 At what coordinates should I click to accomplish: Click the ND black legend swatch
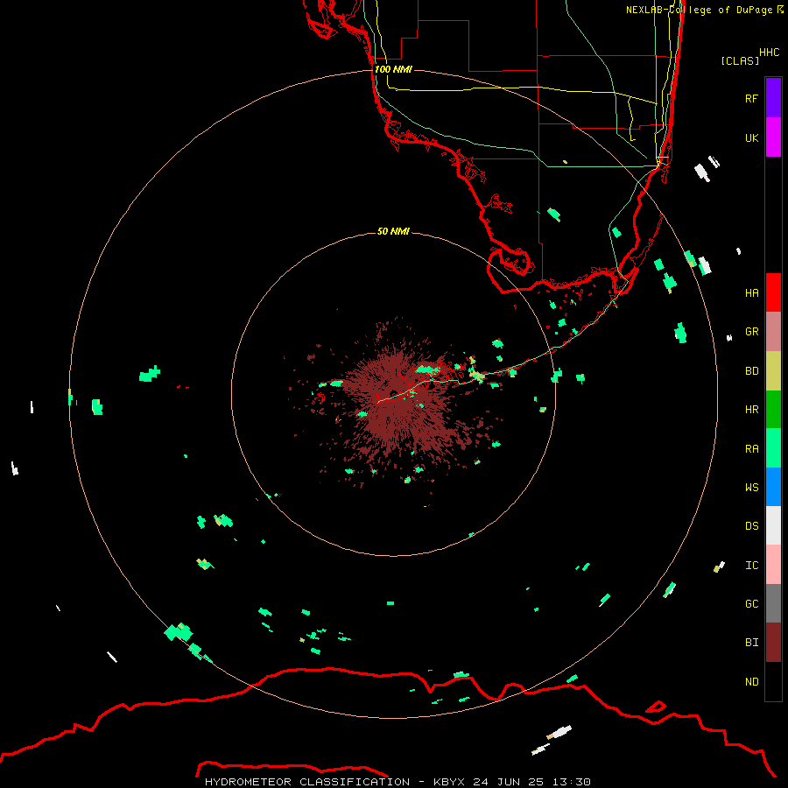click(773, 681)
